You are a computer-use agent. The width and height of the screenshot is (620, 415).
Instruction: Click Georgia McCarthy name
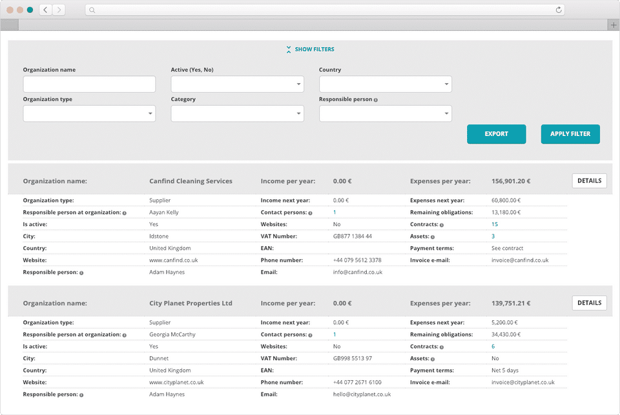[172, 334]
